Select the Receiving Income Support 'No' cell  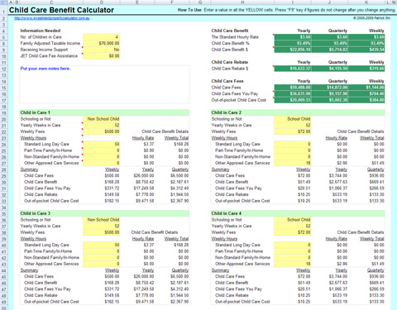pos(102,50)
